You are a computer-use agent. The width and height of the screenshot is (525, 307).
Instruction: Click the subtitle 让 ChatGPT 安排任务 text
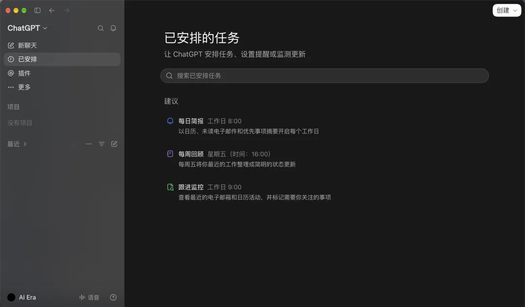pos(235,54)
